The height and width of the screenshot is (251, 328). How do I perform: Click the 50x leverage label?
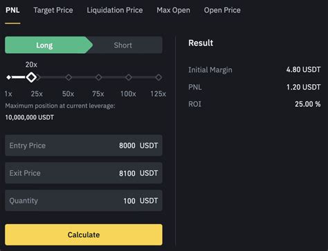(68, 94)
